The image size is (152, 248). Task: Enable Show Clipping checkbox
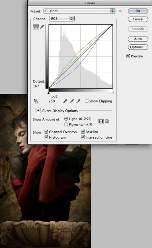[86, 101]
